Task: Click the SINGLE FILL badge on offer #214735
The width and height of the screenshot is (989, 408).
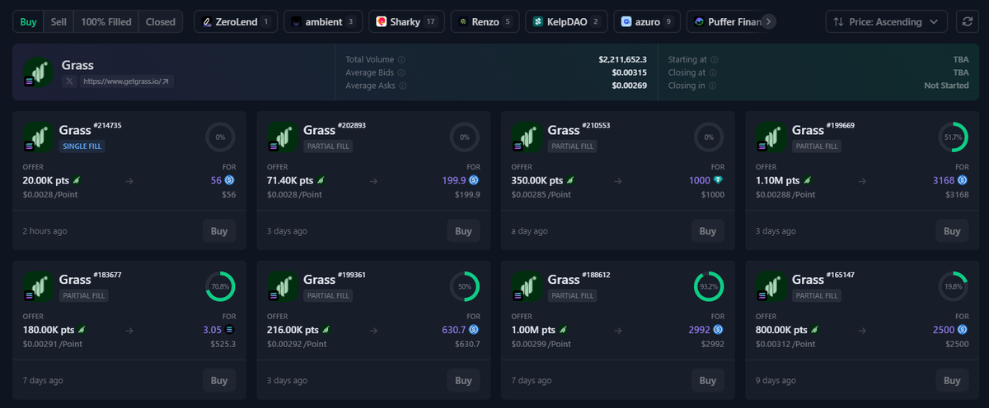Action: (82, 146)
